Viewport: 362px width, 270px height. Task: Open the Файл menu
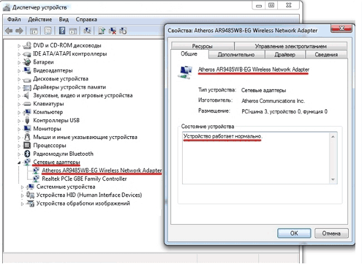point(14,20)
